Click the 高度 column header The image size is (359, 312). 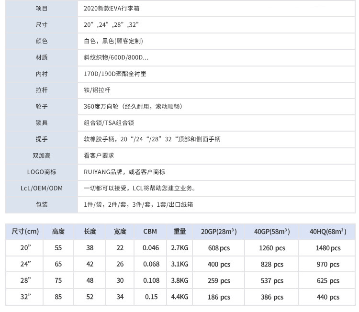(x=58, y=232)
